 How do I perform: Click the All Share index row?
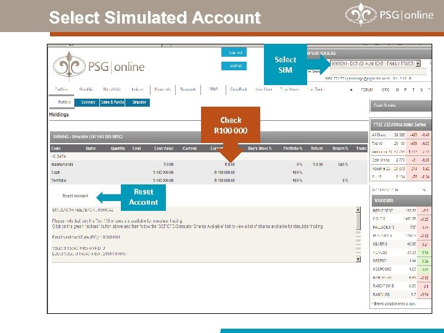pyautogui.click(x=401, y=135)
